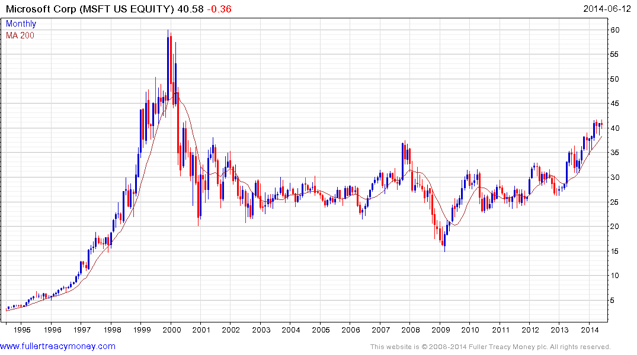
Task: Open the www.fullertreacymoney.com link
Action: click(x=57, y=346)
